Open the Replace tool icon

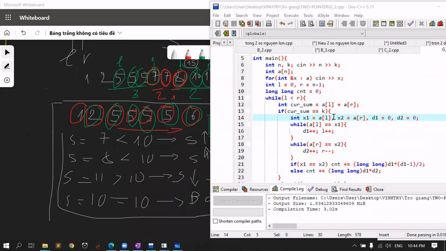point(311,24)
